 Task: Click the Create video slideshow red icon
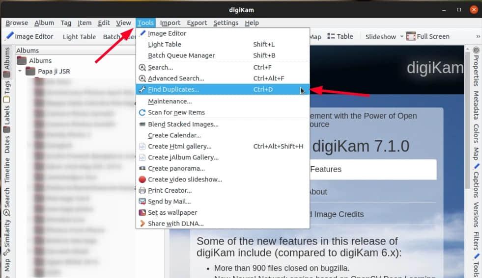[142, 179]
